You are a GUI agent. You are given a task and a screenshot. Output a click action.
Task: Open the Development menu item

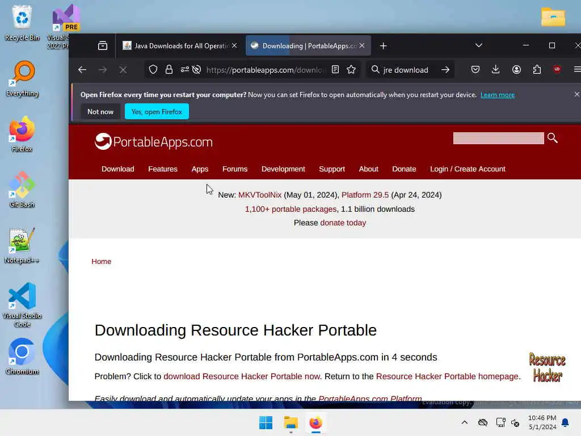pyautogui.click(x=283, y=169)
